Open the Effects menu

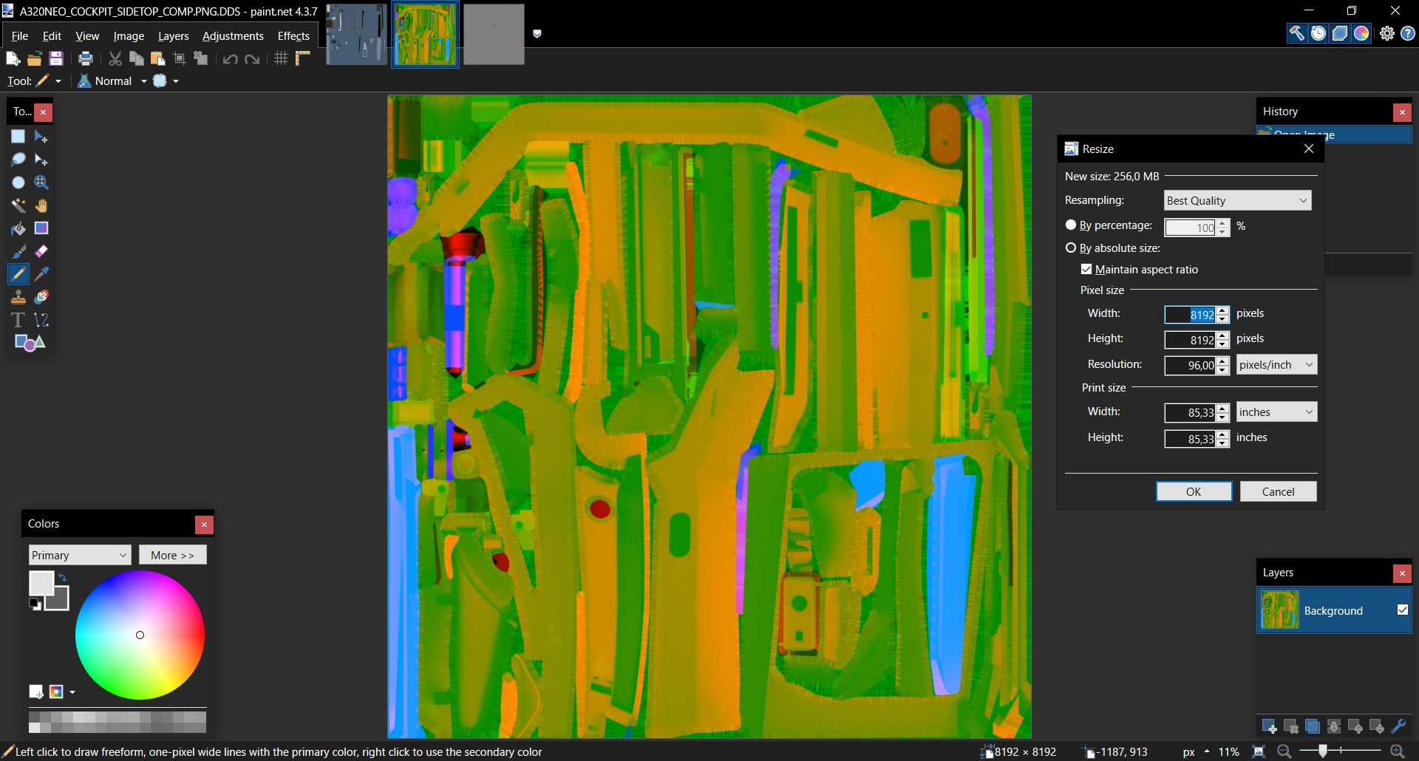point(293,35)
